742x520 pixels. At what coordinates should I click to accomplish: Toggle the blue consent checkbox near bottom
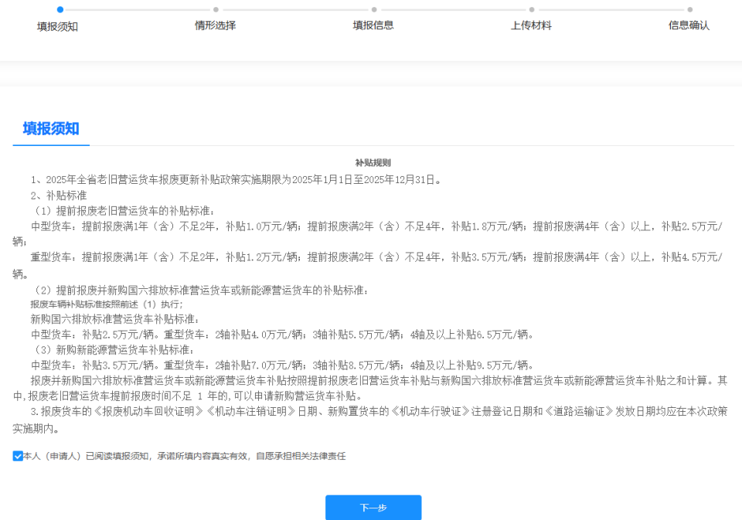[17, 456]
